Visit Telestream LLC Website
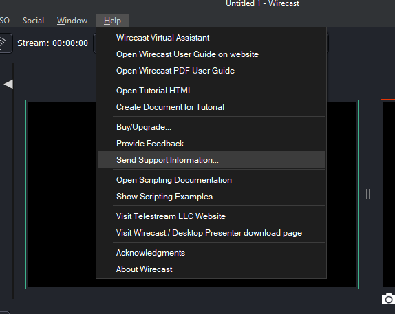Screen dimensions: 395x314 pyautogui.click(x=211, y=216)
